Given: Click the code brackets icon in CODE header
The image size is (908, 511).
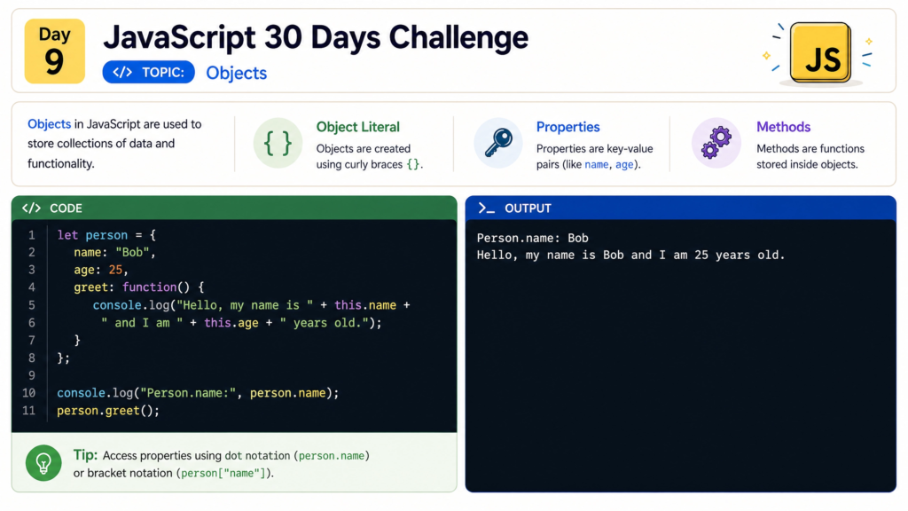Looking at the screenshot, I should [31, 208].
